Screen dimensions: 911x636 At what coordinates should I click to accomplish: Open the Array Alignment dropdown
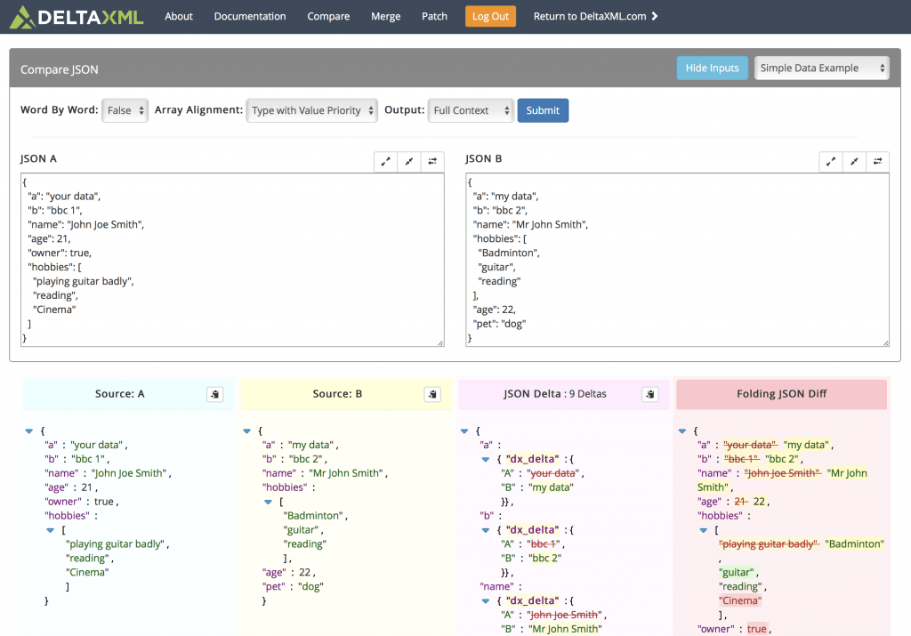pos(311,110)
